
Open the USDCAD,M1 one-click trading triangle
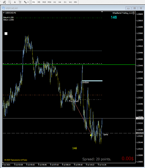4,13
